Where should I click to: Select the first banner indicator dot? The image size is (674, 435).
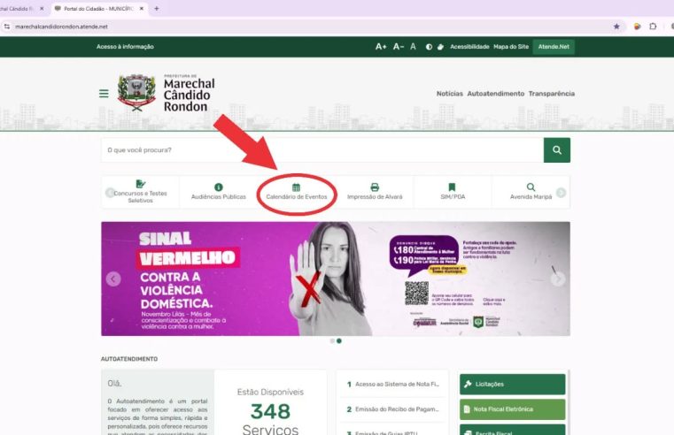[x=332, y=341]
